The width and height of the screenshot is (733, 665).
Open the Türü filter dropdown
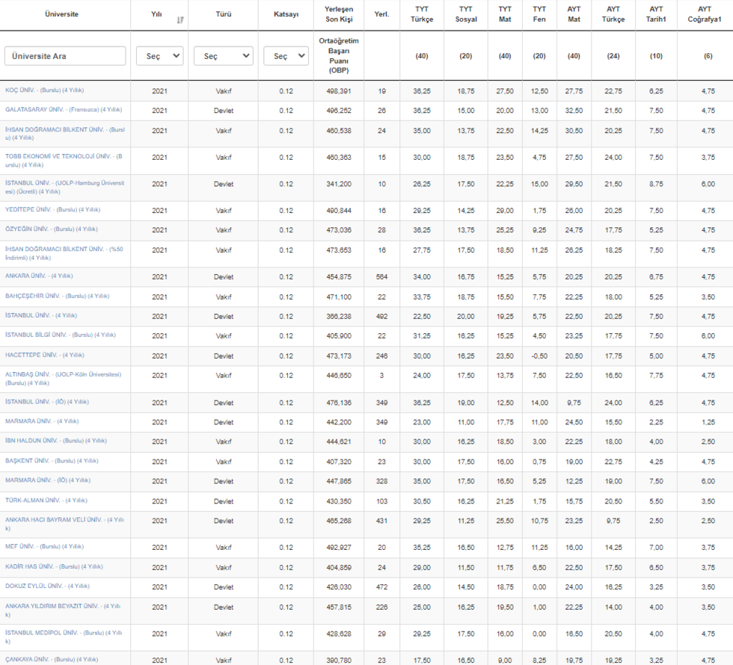(x=223, y=56)
